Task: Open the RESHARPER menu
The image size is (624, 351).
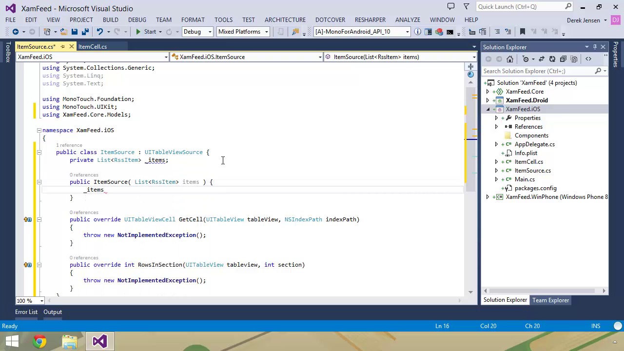Action: (370, 20)
